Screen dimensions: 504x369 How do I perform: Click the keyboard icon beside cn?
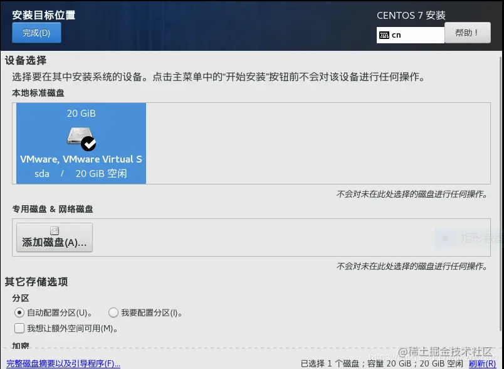(x=384, y=35)
